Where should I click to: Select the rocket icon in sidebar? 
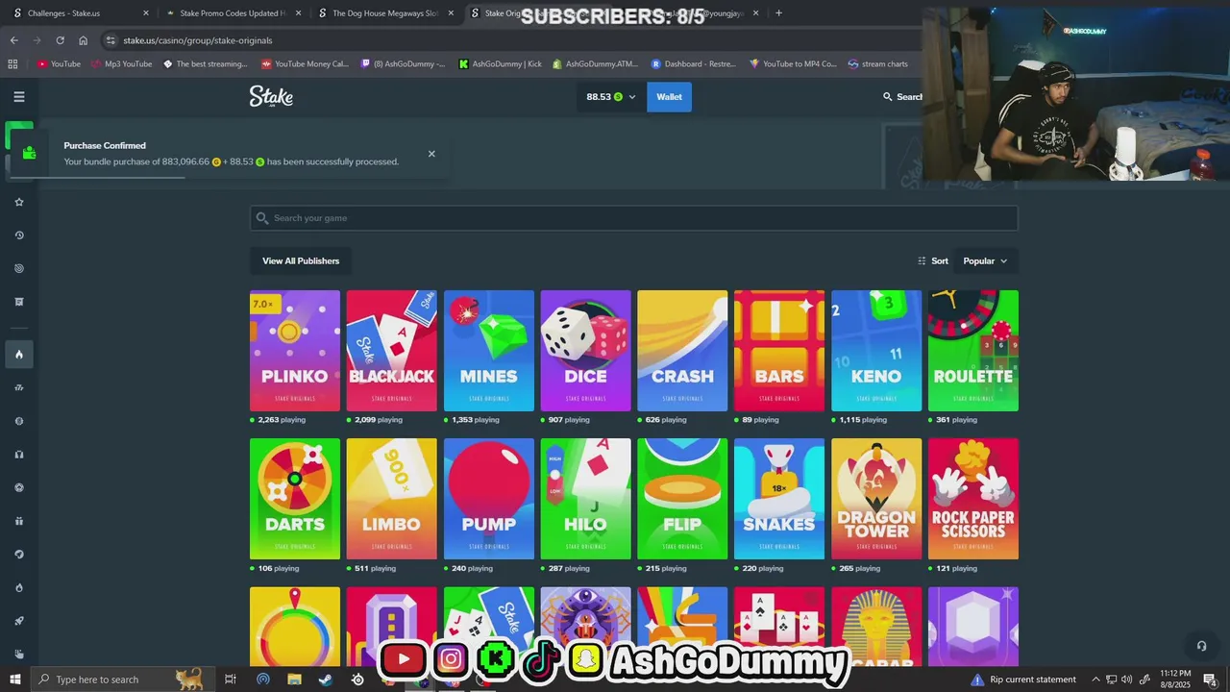pos(18,621)
